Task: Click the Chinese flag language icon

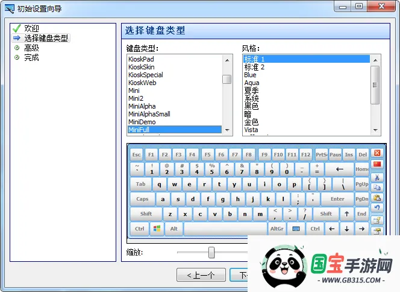Action: coord(378,165)
